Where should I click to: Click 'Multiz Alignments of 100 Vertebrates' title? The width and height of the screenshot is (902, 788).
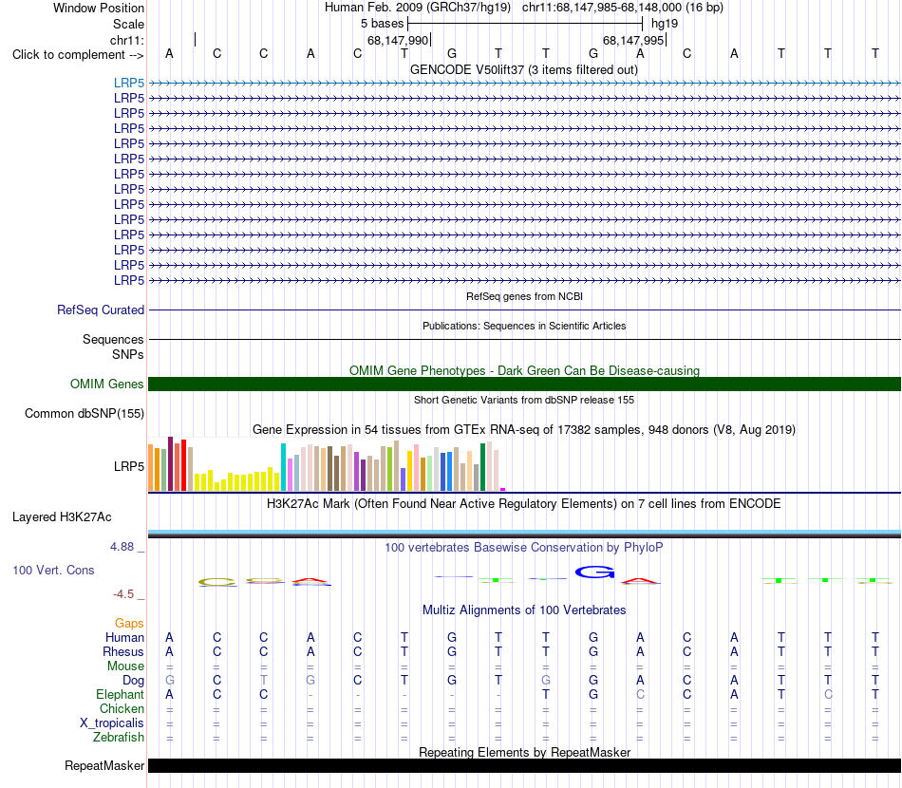pyautogui.click(x=524, y=610)
